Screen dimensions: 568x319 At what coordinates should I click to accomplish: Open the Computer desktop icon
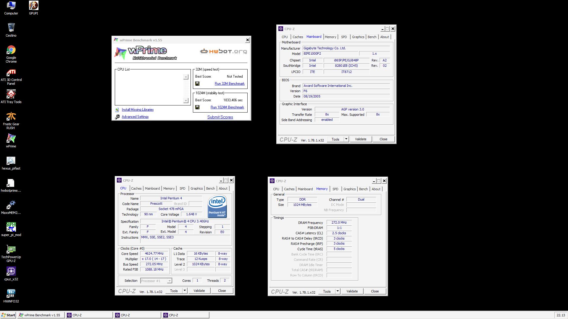click(x=11, y=8)
